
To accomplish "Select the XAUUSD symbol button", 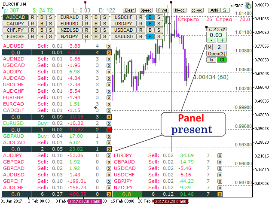I will click(x=123, y=37).
